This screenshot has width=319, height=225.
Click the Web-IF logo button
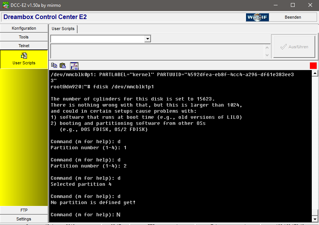click(x=257, y=17)
